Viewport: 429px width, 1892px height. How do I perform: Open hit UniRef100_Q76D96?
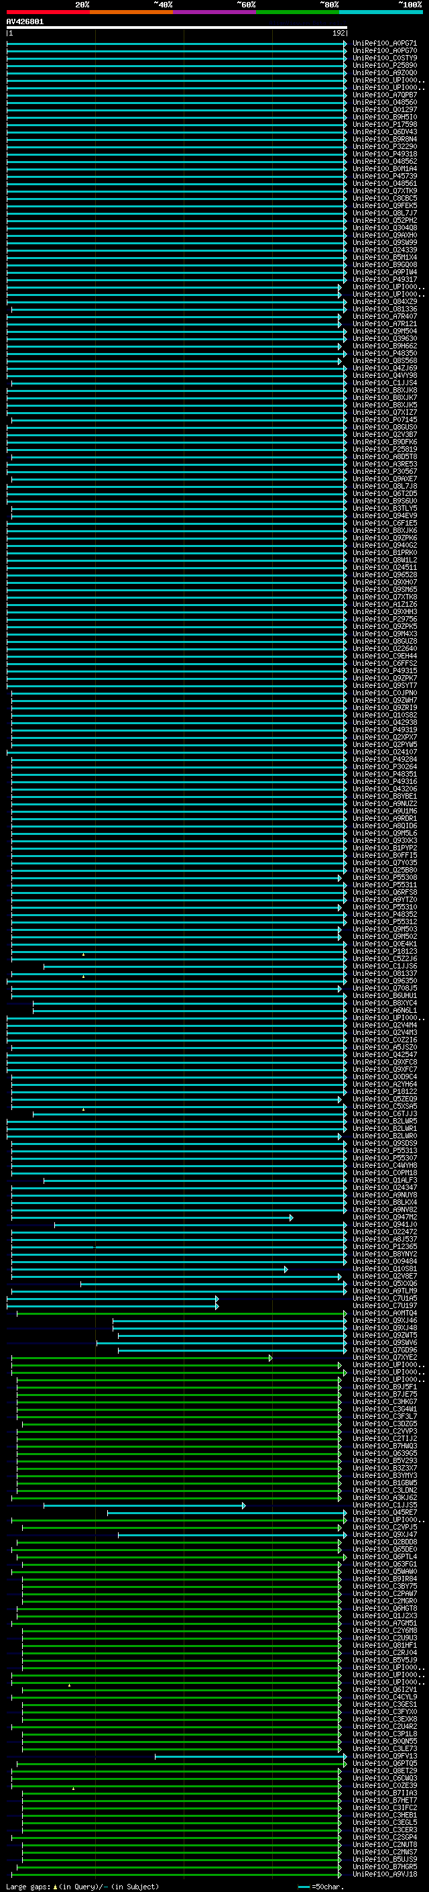pyautogui.click(x=385, y=1350)
